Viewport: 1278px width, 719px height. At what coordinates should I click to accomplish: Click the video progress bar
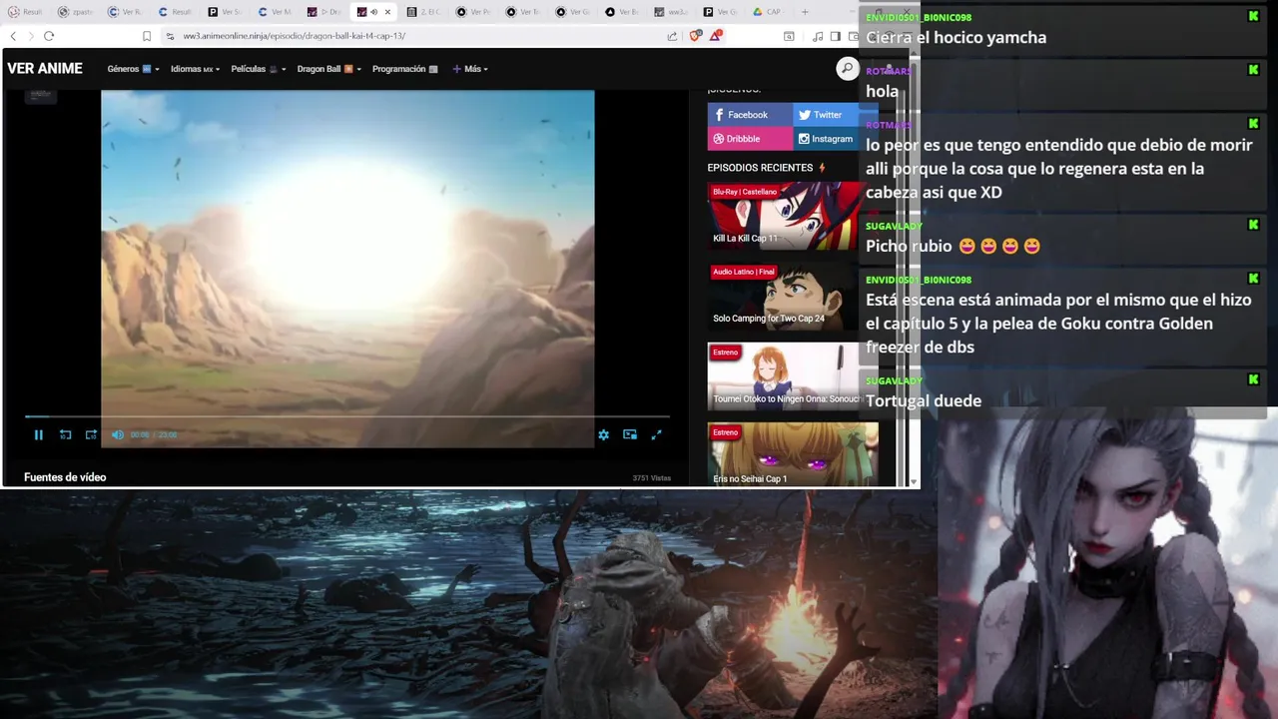click(x=346, y=416)
